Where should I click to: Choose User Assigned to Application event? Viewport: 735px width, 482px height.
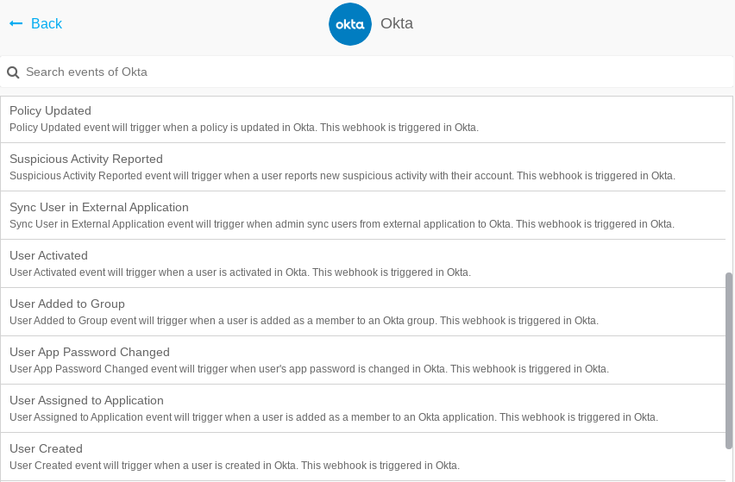pyautogui.click(x=363, y=409)
